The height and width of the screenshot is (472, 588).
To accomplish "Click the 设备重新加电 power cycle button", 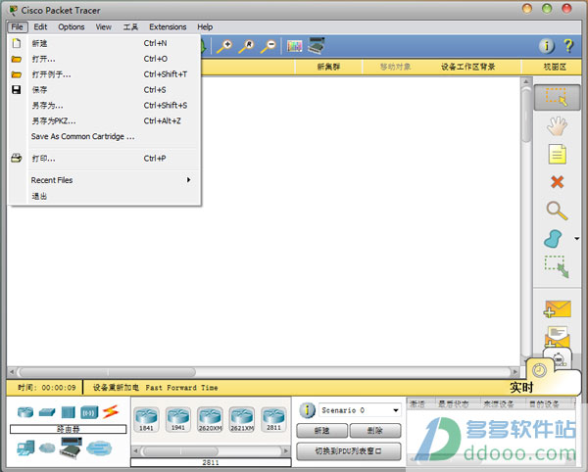I will [x=116, y=388].
